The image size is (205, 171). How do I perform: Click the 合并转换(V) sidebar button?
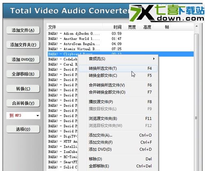23,103
